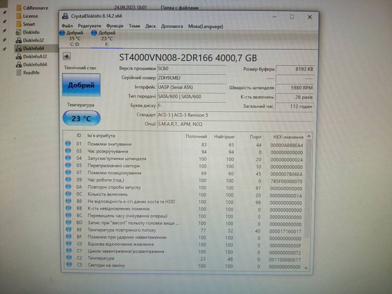392x294 pixels.
Task: Select the DiskInfo32 executable in Explorer
Action: pos(30,40)
